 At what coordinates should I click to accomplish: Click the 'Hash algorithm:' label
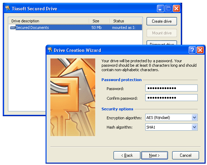pos(119,127)
